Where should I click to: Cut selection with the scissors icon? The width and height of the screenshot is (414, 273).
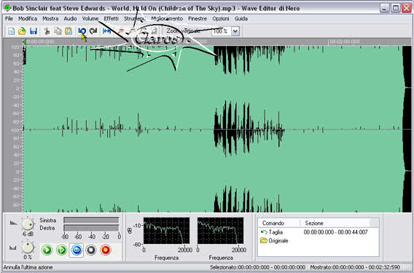(47, 31)
